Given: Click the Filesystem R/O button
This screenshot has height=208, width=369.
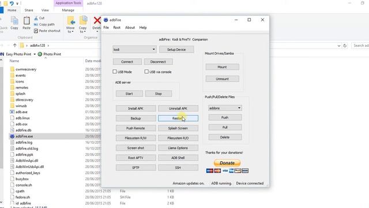Looking at the screenshot, I should (x=178, y=138).
